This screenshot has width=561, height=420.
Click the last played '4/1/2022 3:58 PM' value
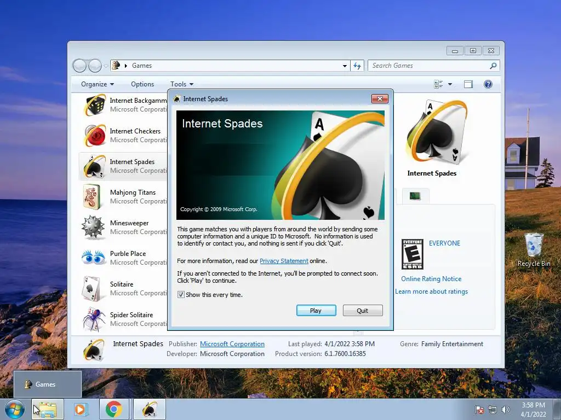tap(350, 344)
